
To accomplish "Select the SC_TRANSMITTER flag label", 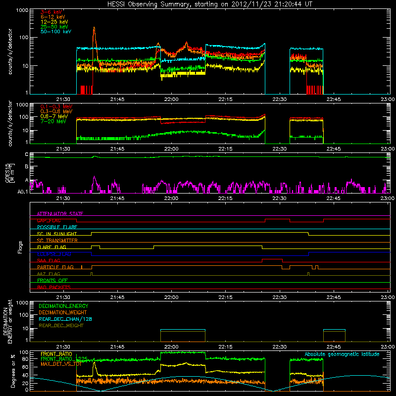I will point(57,241).
